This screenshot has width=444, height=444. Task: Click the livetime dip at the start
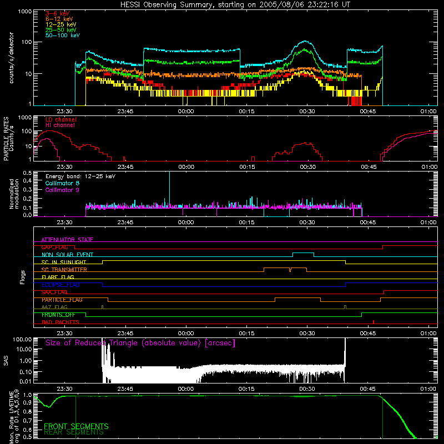click(49, 407)
